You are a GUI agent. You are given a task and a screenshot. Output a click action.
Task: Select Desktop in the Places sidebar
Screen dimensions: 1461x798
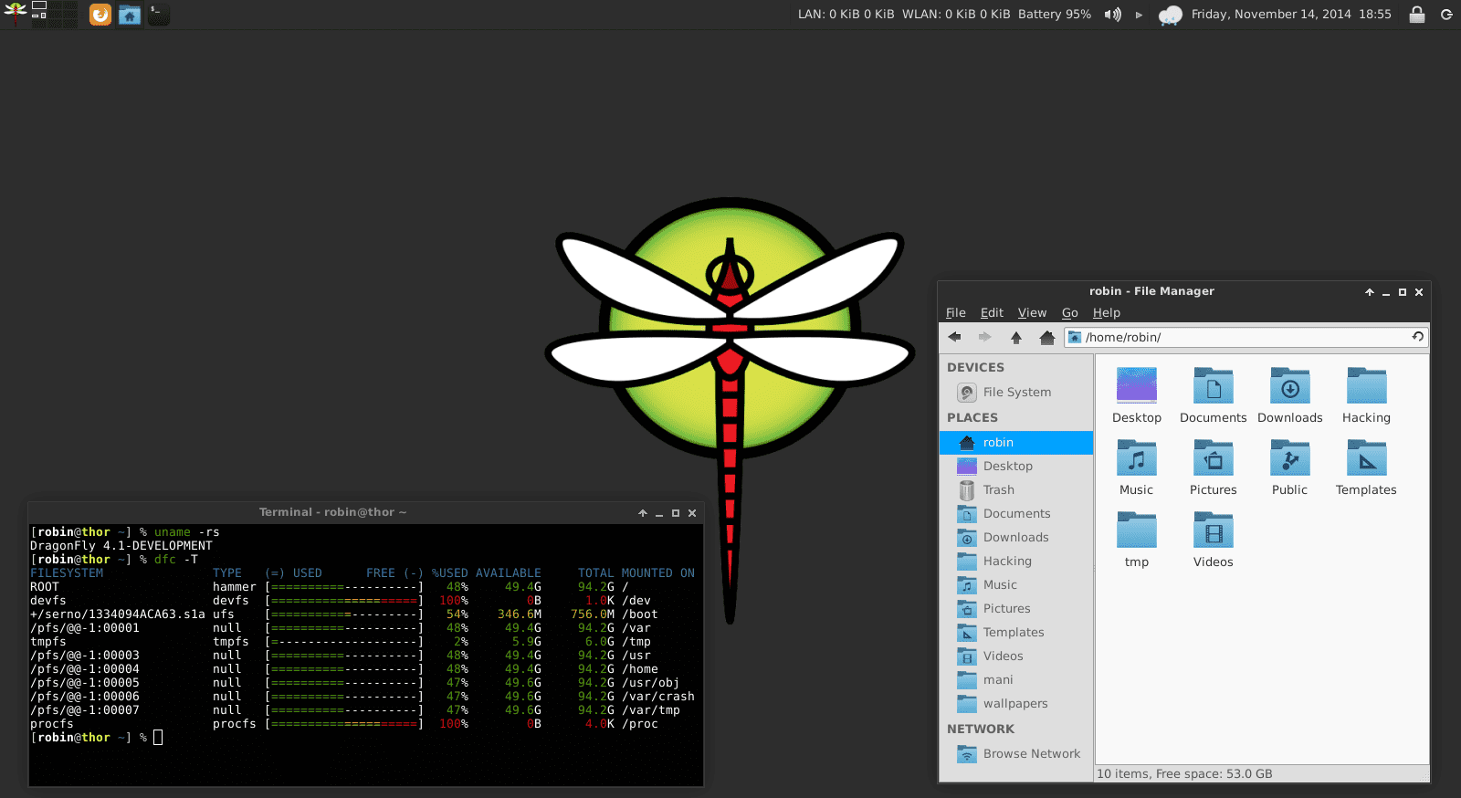[1016, 467]
